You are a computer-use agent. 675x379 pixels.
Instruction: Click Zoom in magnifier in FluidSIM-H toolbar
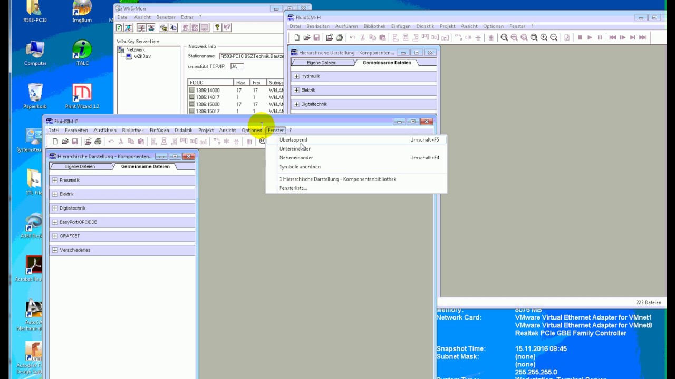(x=544, y=37)
